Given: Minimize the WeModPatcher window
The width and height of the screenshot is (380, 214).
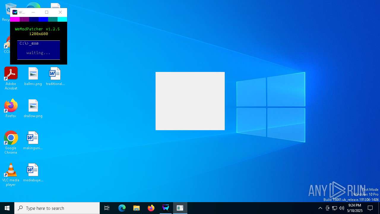Looking at the screenshot, I should point(33,12).
